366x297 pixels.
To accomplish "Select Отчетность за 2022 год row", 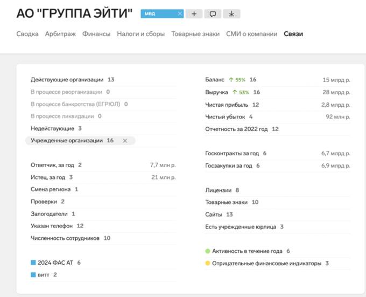I will coord(278,129).
